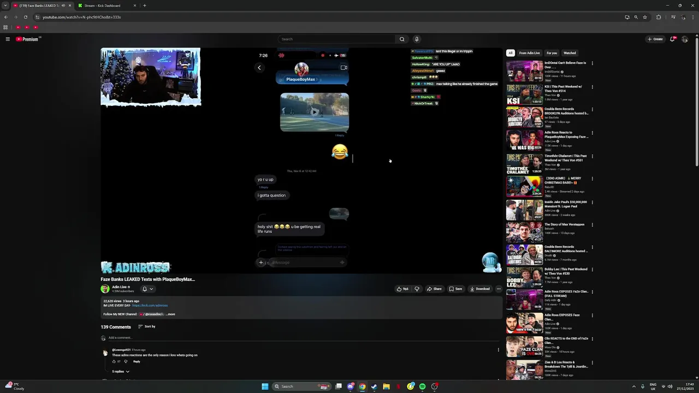
Task: Go back in browser history
Action: (x=5, y=17)
